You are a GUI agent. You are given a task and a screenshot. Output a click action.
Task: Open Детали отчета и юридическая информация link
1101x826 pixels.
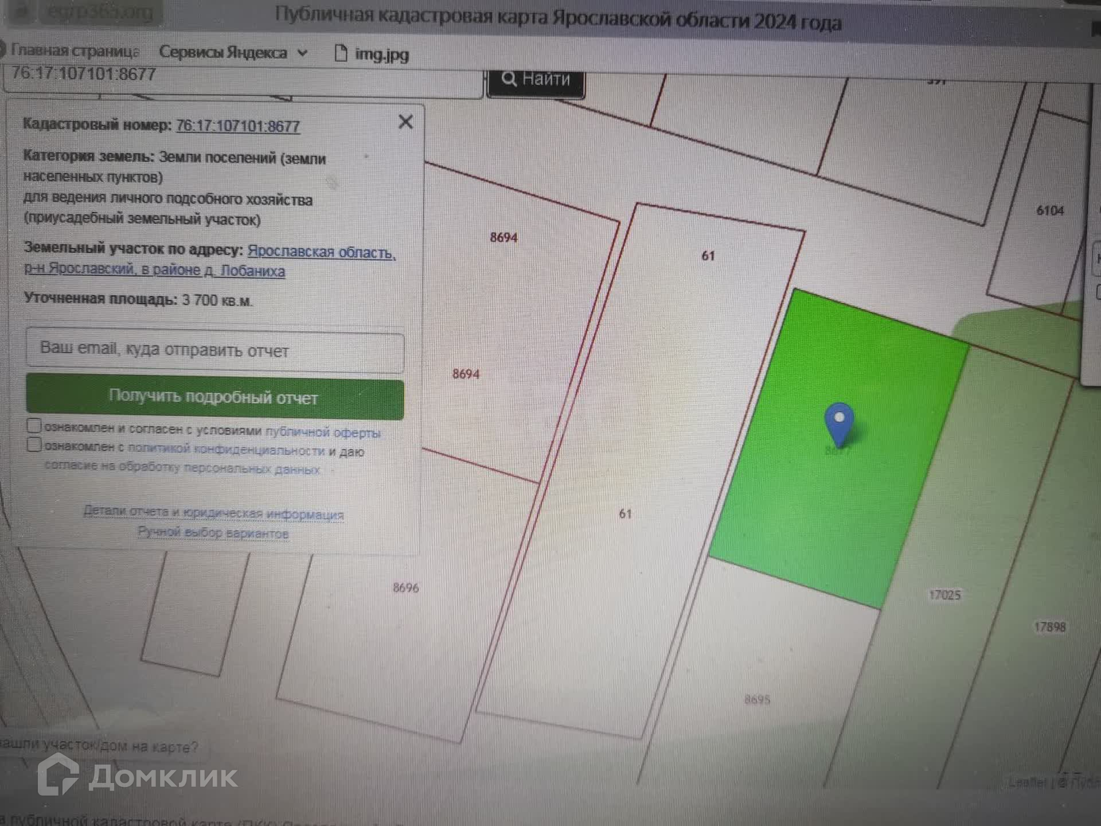point(213,512)
